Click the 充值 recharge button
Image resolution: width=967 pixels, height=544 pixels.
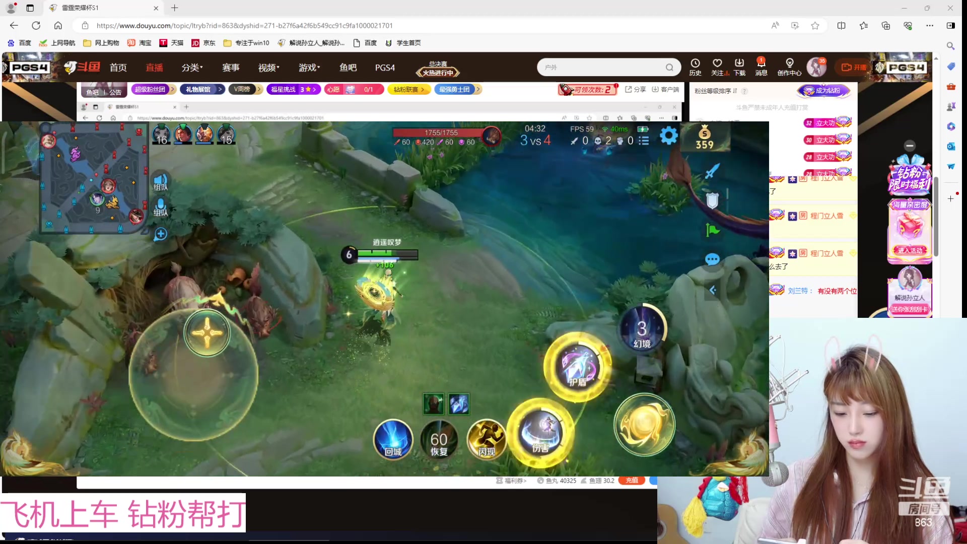pos(632,481)
